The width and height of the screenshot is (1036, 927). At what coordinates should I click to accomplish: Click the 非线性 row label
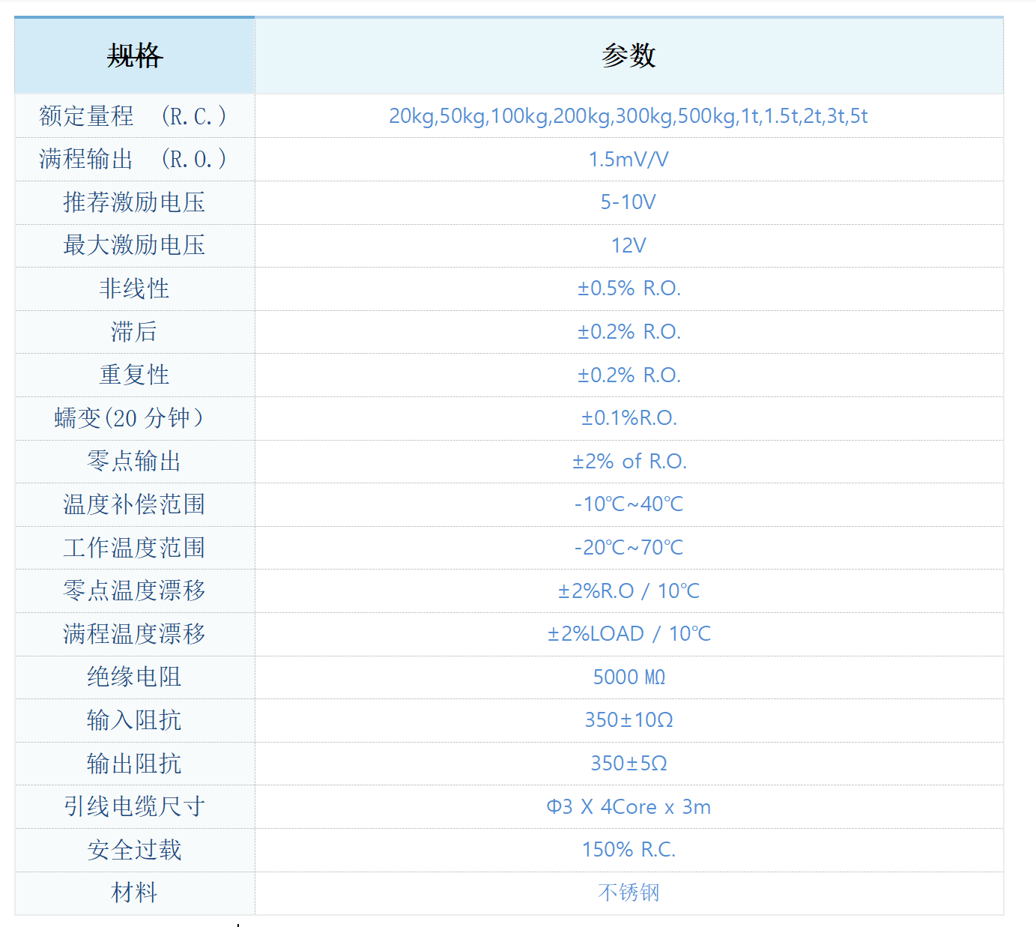(x=134, y=289)
